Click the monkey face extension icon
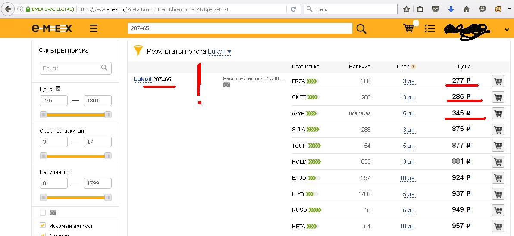514x236 pixels. [x=498, y=9]
